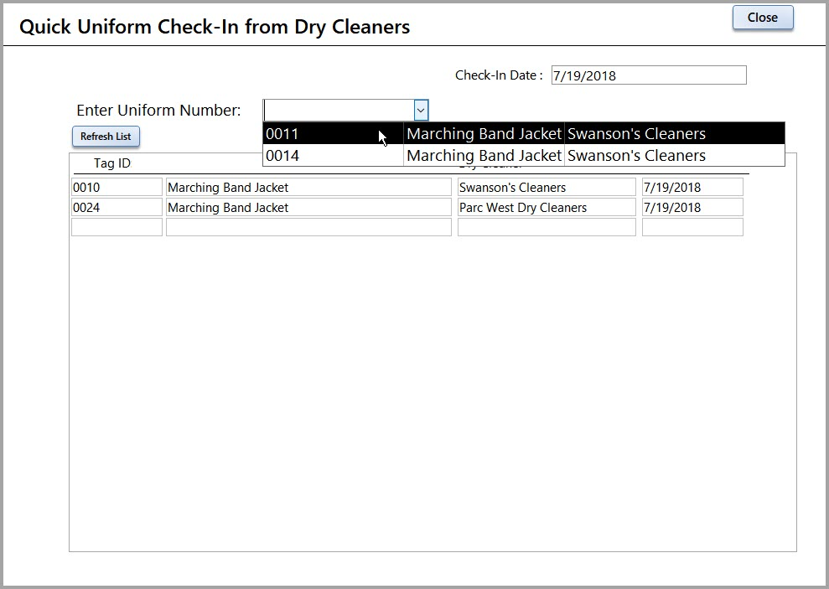Click the Close button
The image size is (829, 589).
click(762, 18)
